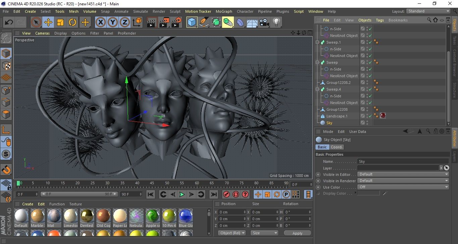Screen dimensions: 458x244
Task: Select the Move tool in top toolbar
Action: (48, 22)
